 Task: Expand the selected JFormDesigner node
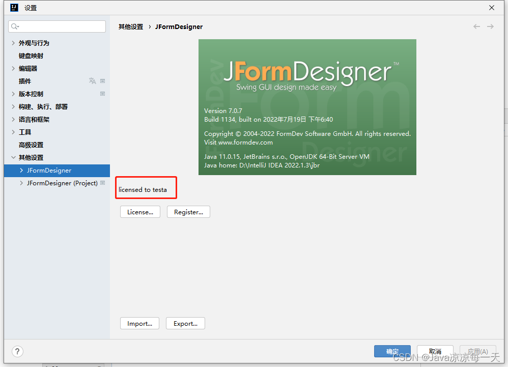click(21, 171)
